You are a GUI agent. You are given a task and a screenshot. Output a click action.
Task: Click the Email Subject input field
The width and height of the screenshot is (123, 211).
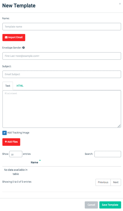pyautogui.click(x=62, y=74)
